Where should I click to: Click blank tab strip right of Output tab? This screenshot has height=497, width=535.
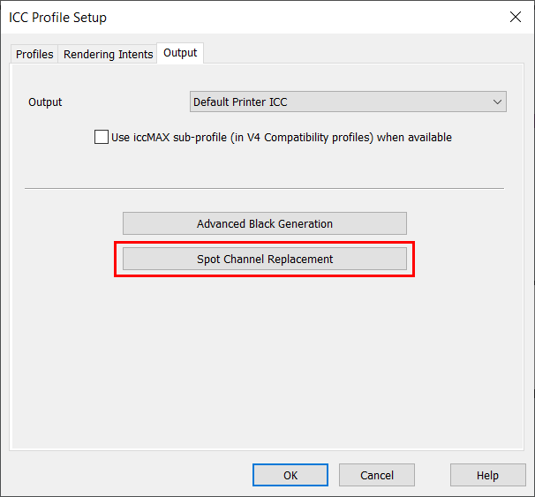tap(353, 53)
